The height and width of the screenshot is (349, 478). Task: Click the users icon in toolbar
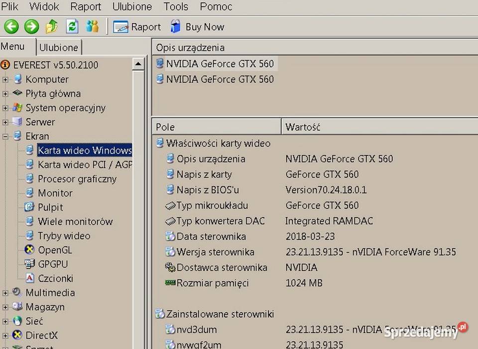click(92, 27)
